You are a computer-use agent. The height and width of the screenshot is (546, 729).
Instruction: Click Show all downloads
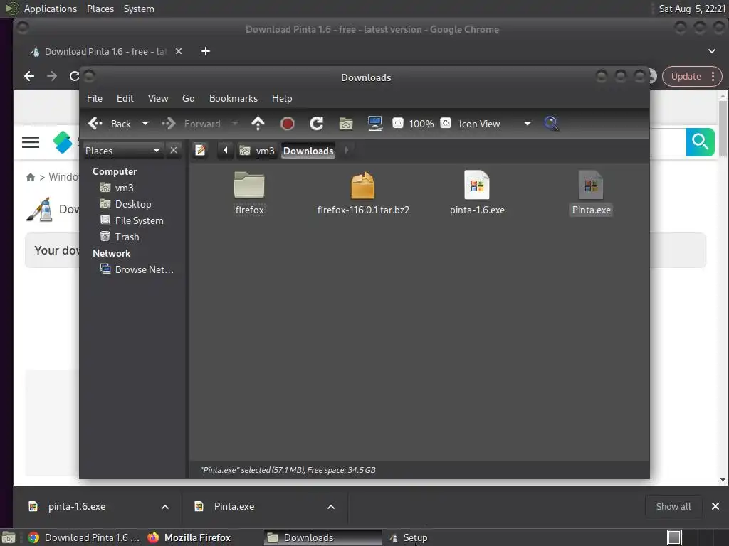pyautogui.click(x=673, y=506)
